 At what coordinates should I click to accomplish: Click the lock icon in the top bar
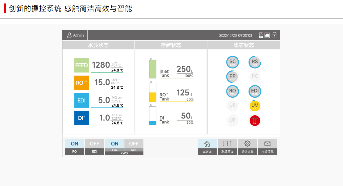tap(274, 35)
